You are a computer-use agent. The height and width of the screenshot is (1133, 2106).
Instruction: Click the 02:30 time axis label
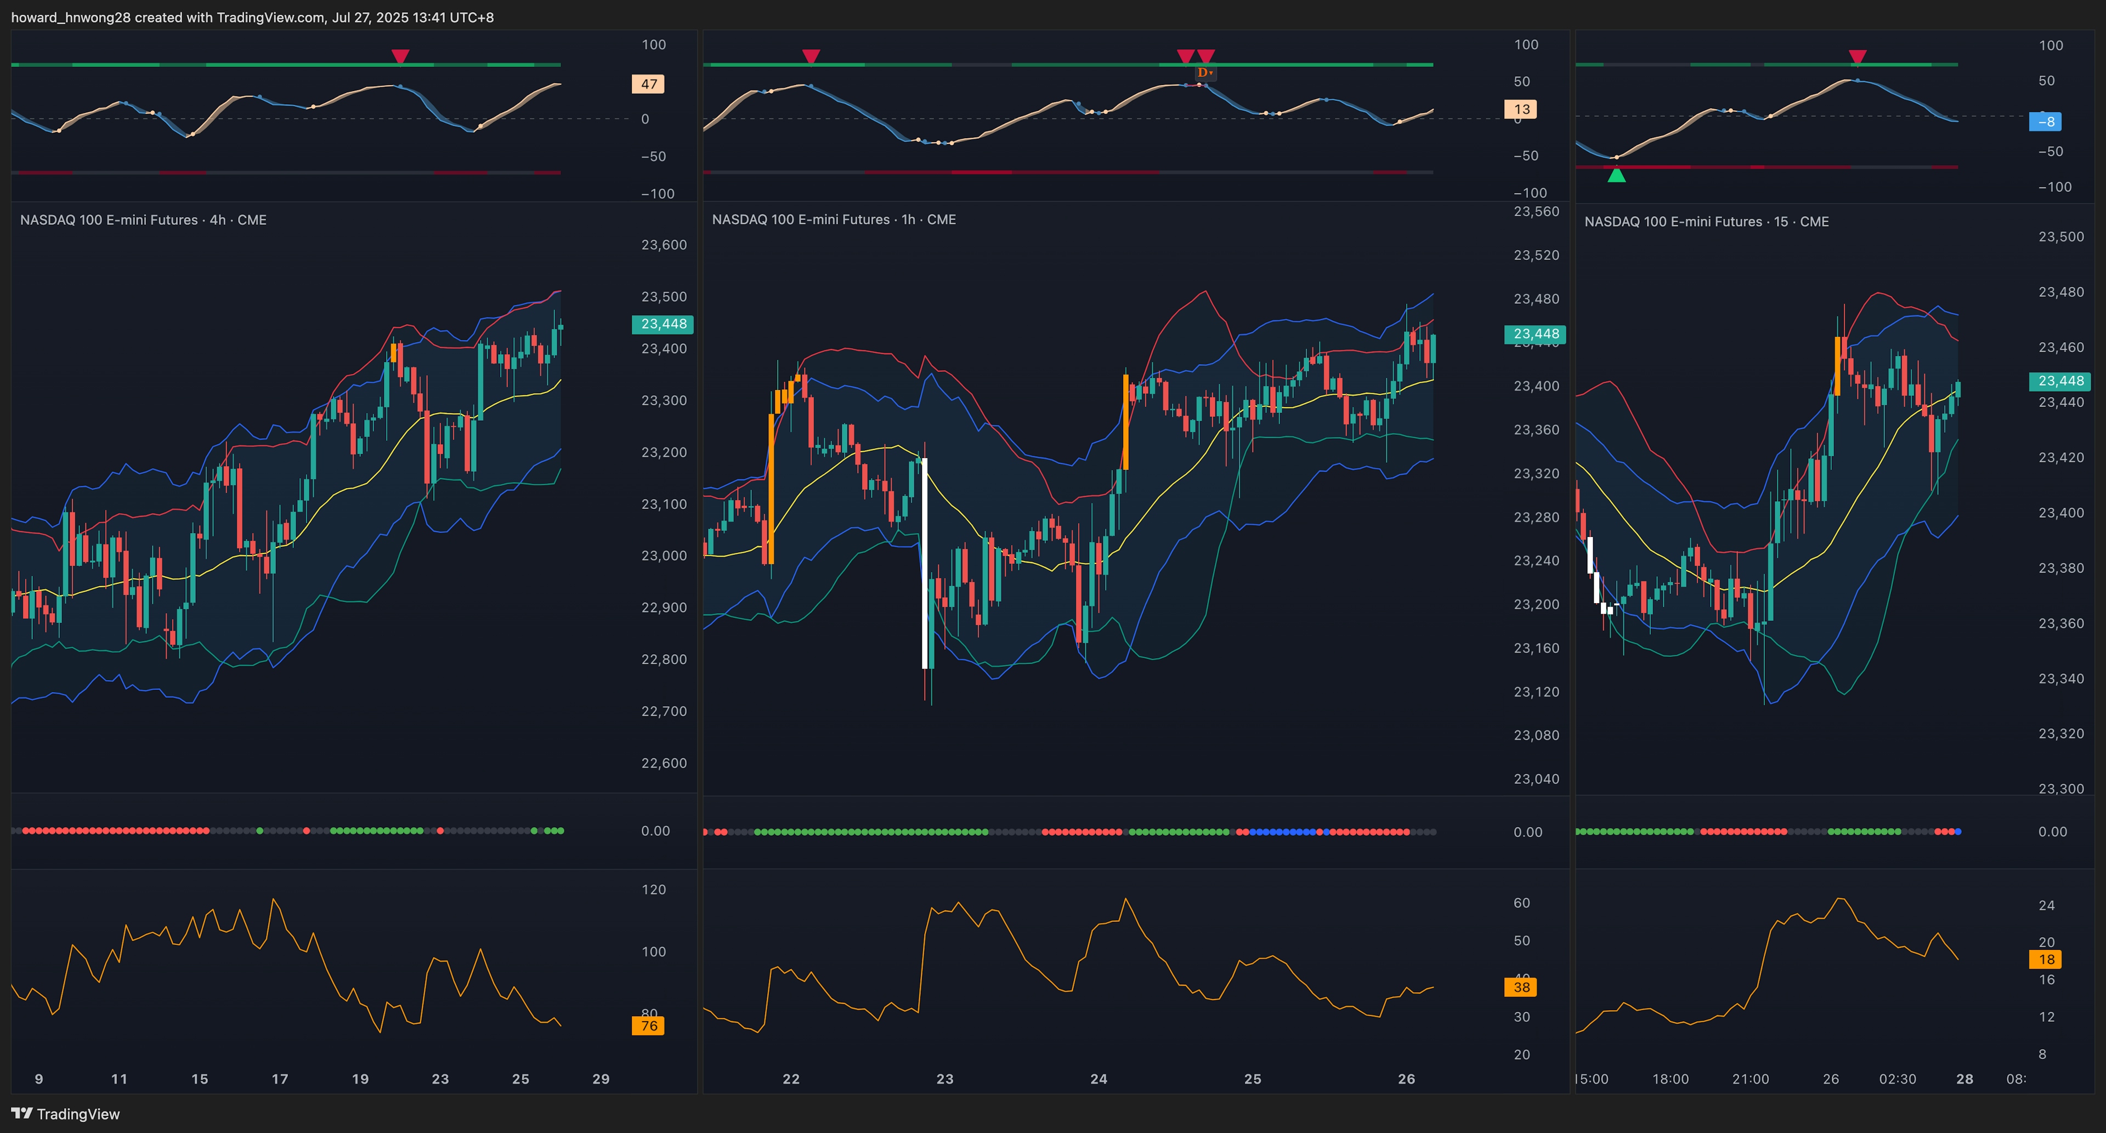point(1898,1079)
